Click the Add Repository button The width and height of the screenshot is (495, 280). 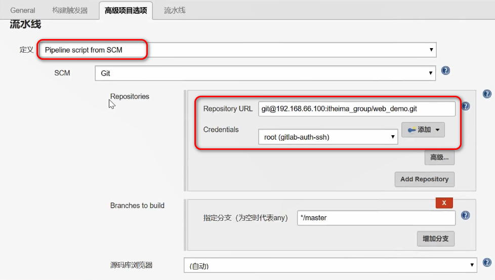pos(424,179)
